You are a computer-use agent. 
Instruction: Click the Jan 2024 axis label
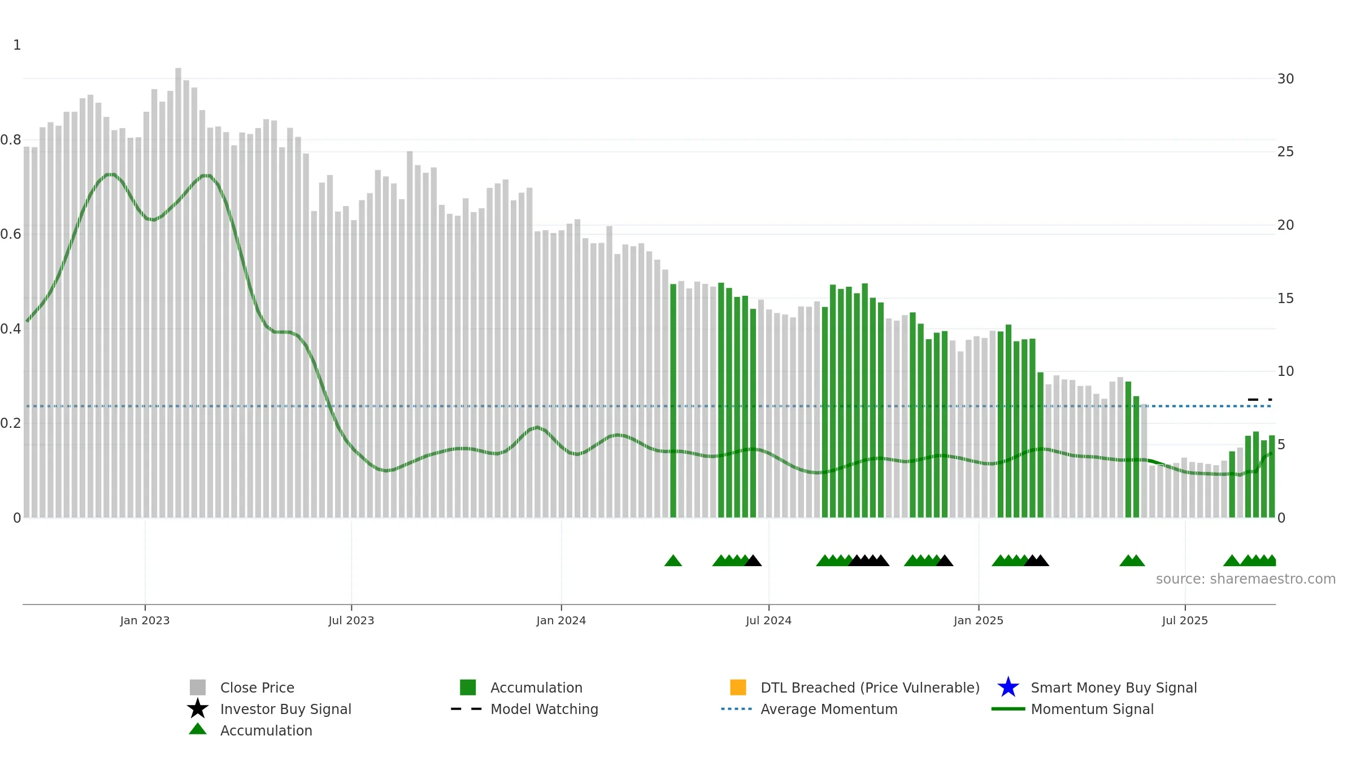(x=561, y=621)
